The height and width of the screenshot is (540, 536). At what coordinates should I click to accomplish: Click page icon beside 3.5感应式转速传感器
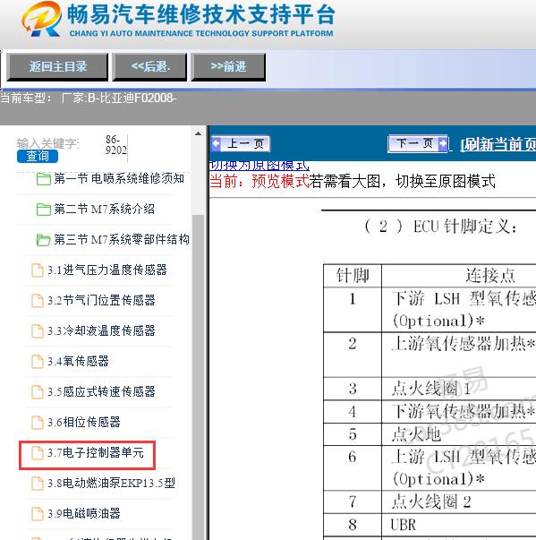[x=38, y=391]
